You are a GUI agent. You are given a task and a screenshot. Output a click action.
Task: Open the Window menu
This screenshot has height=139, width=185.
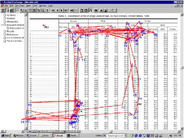[x=43, y=5]
